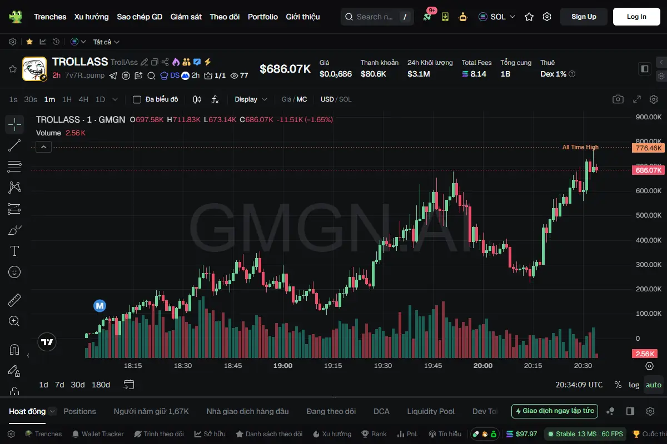Open the indicators fx menu
Viewport: 667px width, 444px height.
coord(215,99)
